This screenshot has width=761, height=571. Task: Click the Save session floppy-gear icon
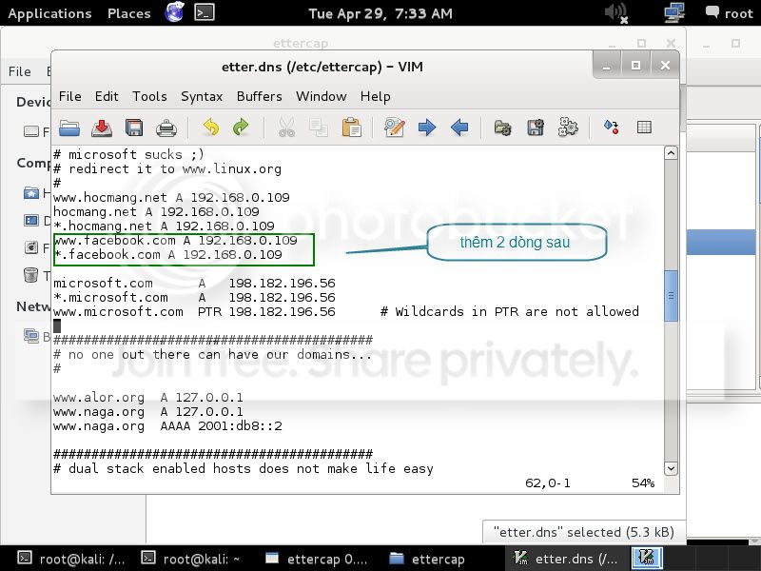[x=536, y=128]
